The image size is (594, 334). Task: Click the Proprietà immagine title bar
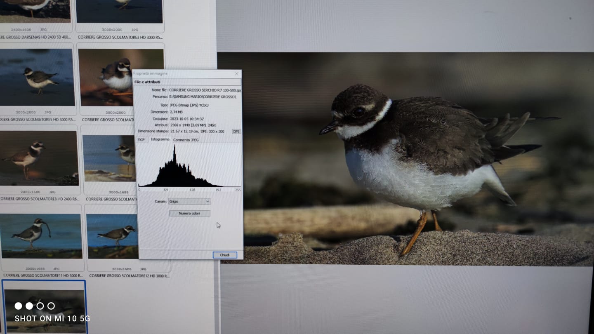pyautogui.click(x=181, y=74)
